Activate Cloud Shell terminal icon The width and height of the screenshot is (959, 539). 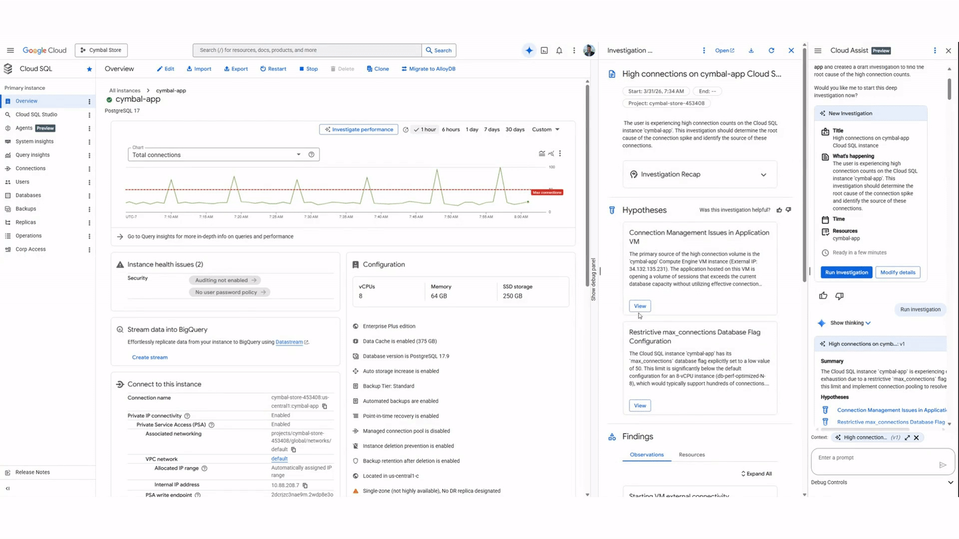(544, 51)
